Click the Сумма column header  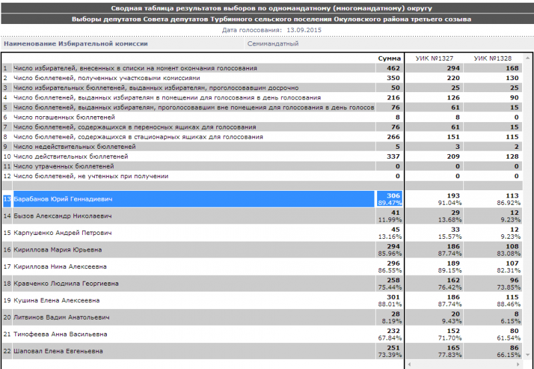[x=389, y=59]
